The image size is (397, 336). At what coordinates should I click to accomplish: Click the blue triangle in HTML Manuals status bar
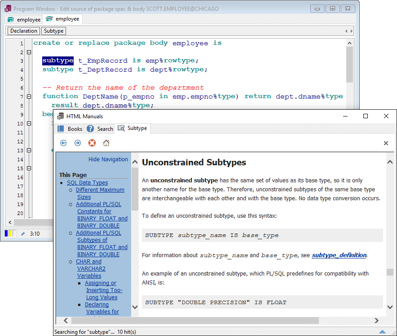click(x=382, y=332)
